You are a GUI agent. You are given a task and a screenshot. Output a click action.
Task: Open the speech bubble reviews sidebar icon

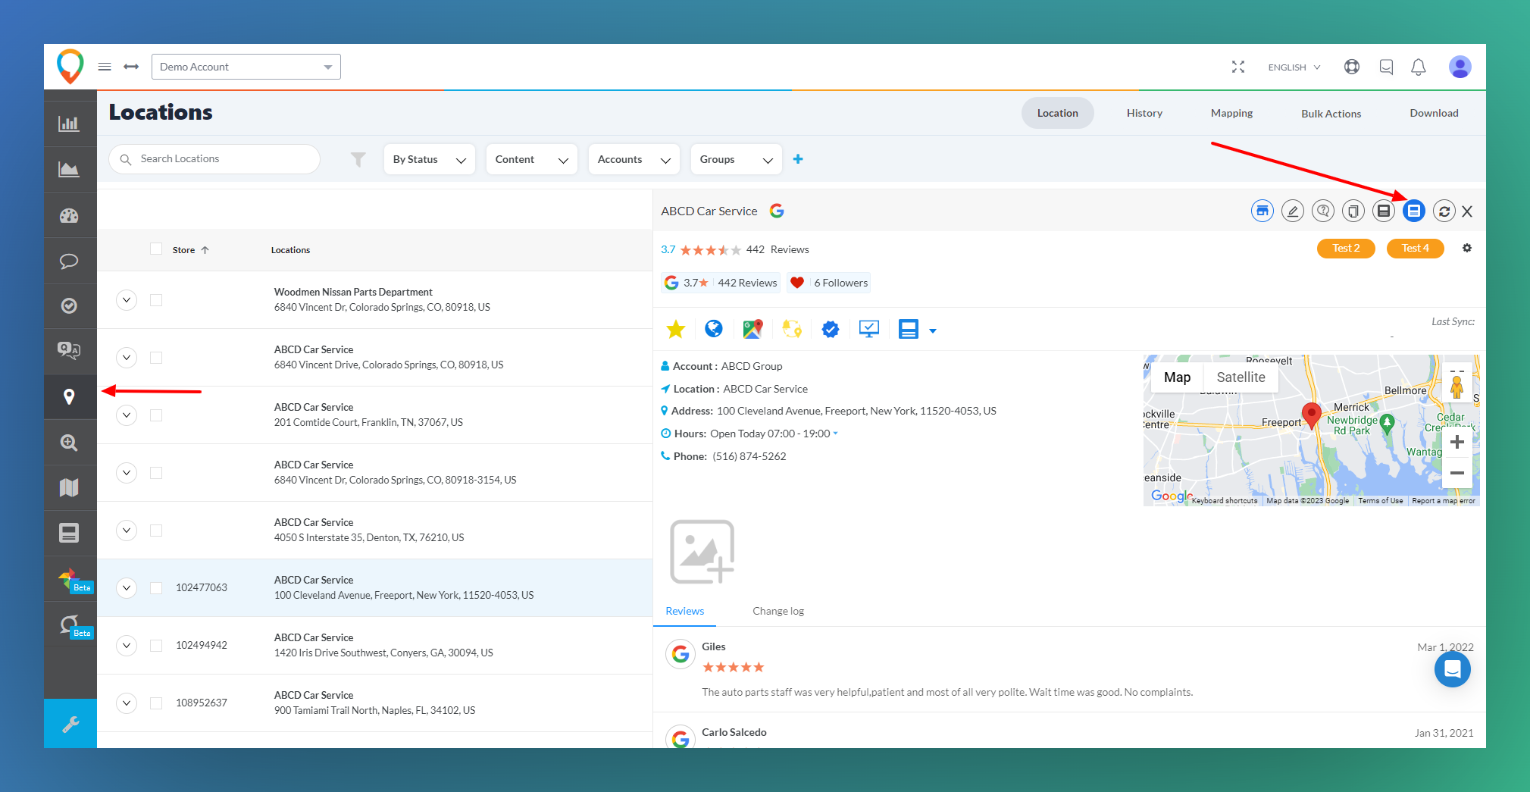[x=69, y=261]
